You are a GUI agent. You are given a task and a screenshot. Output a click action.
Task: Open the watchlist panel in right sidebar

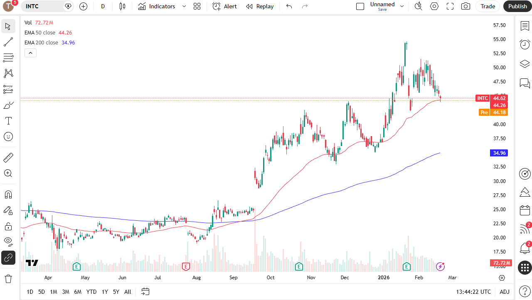525,26
